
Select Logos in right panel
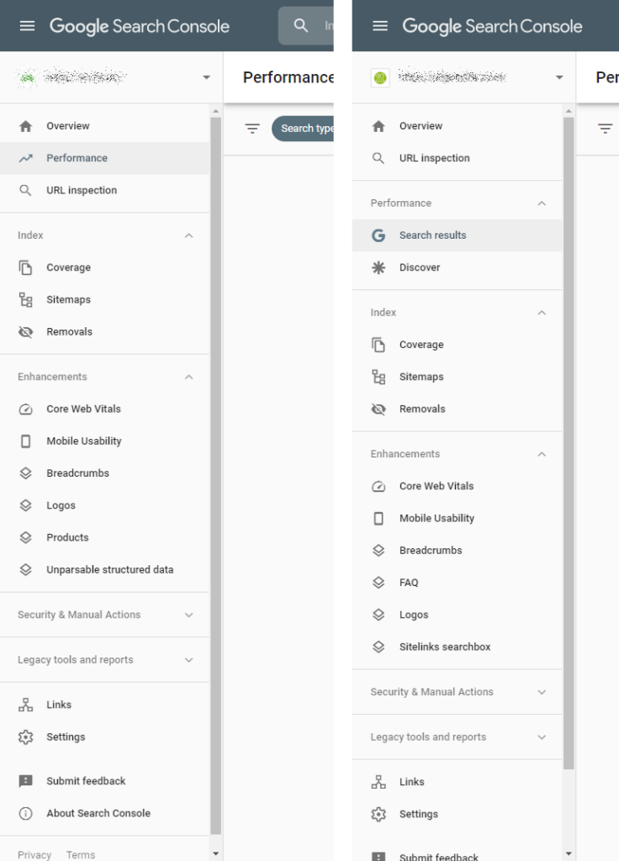pos(457,615)
